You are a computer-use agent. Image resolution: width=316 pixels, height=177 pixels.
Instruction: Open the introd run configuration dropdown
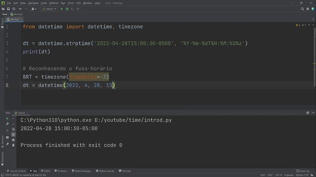(49, 9)
